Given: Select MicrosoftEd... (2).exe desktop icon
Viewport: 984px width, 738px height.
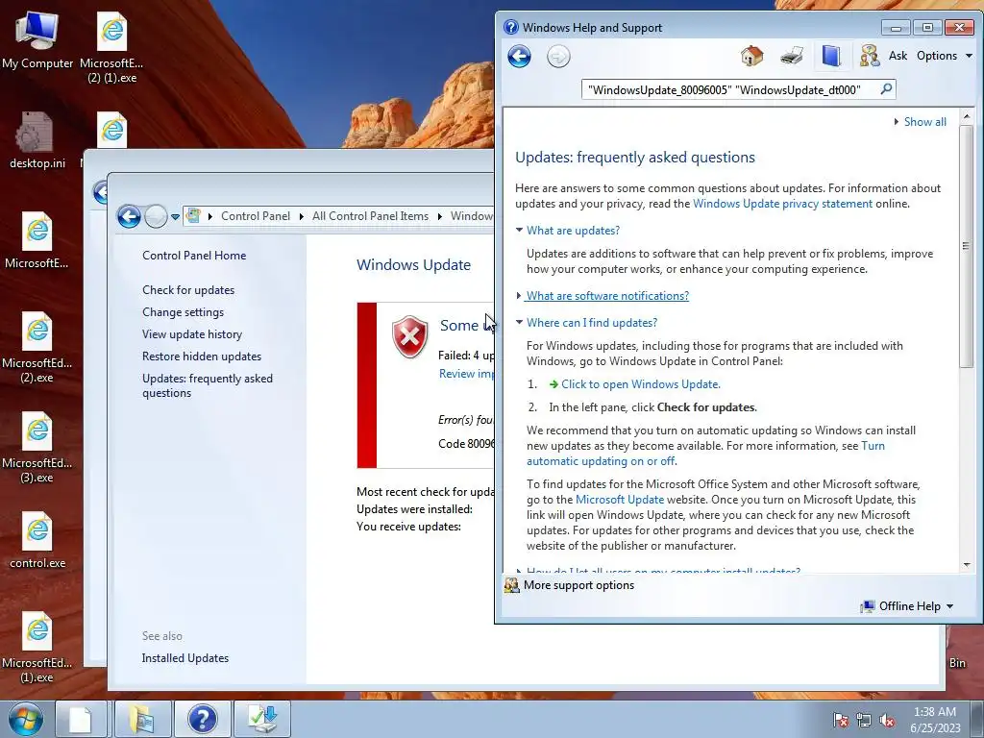Looking at the screenshot, I should 37,348.
